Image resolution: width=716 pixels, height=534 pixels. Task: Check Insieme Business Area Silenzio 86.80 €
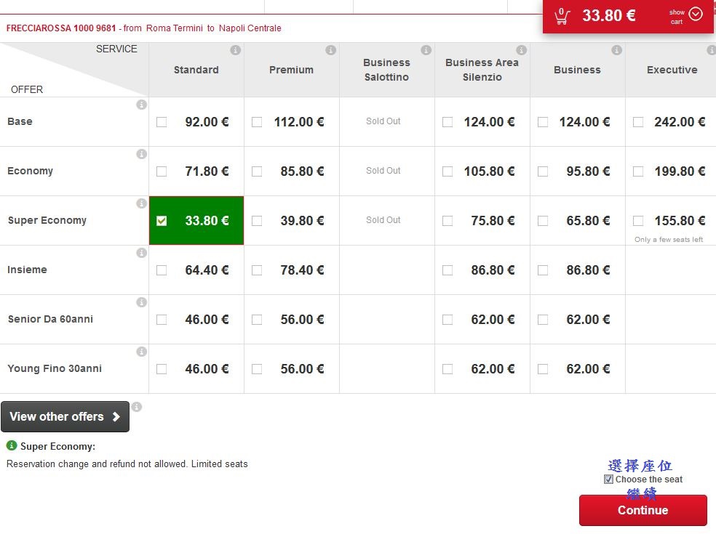coord(447,270)
